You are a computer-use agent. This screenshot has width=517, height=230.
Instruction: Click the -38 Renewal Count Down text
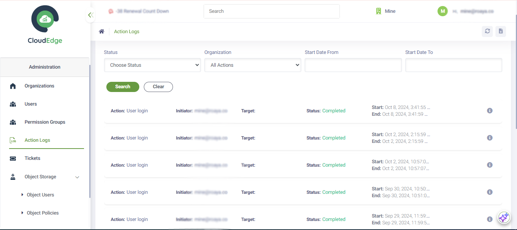click(142, 11)
